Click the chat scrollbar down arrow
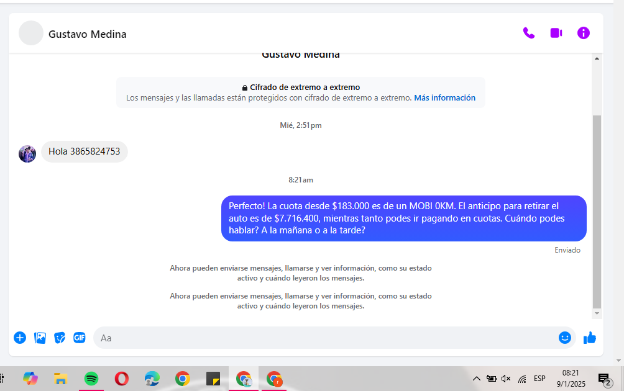624x391 pixels. [x=597, y=314]
